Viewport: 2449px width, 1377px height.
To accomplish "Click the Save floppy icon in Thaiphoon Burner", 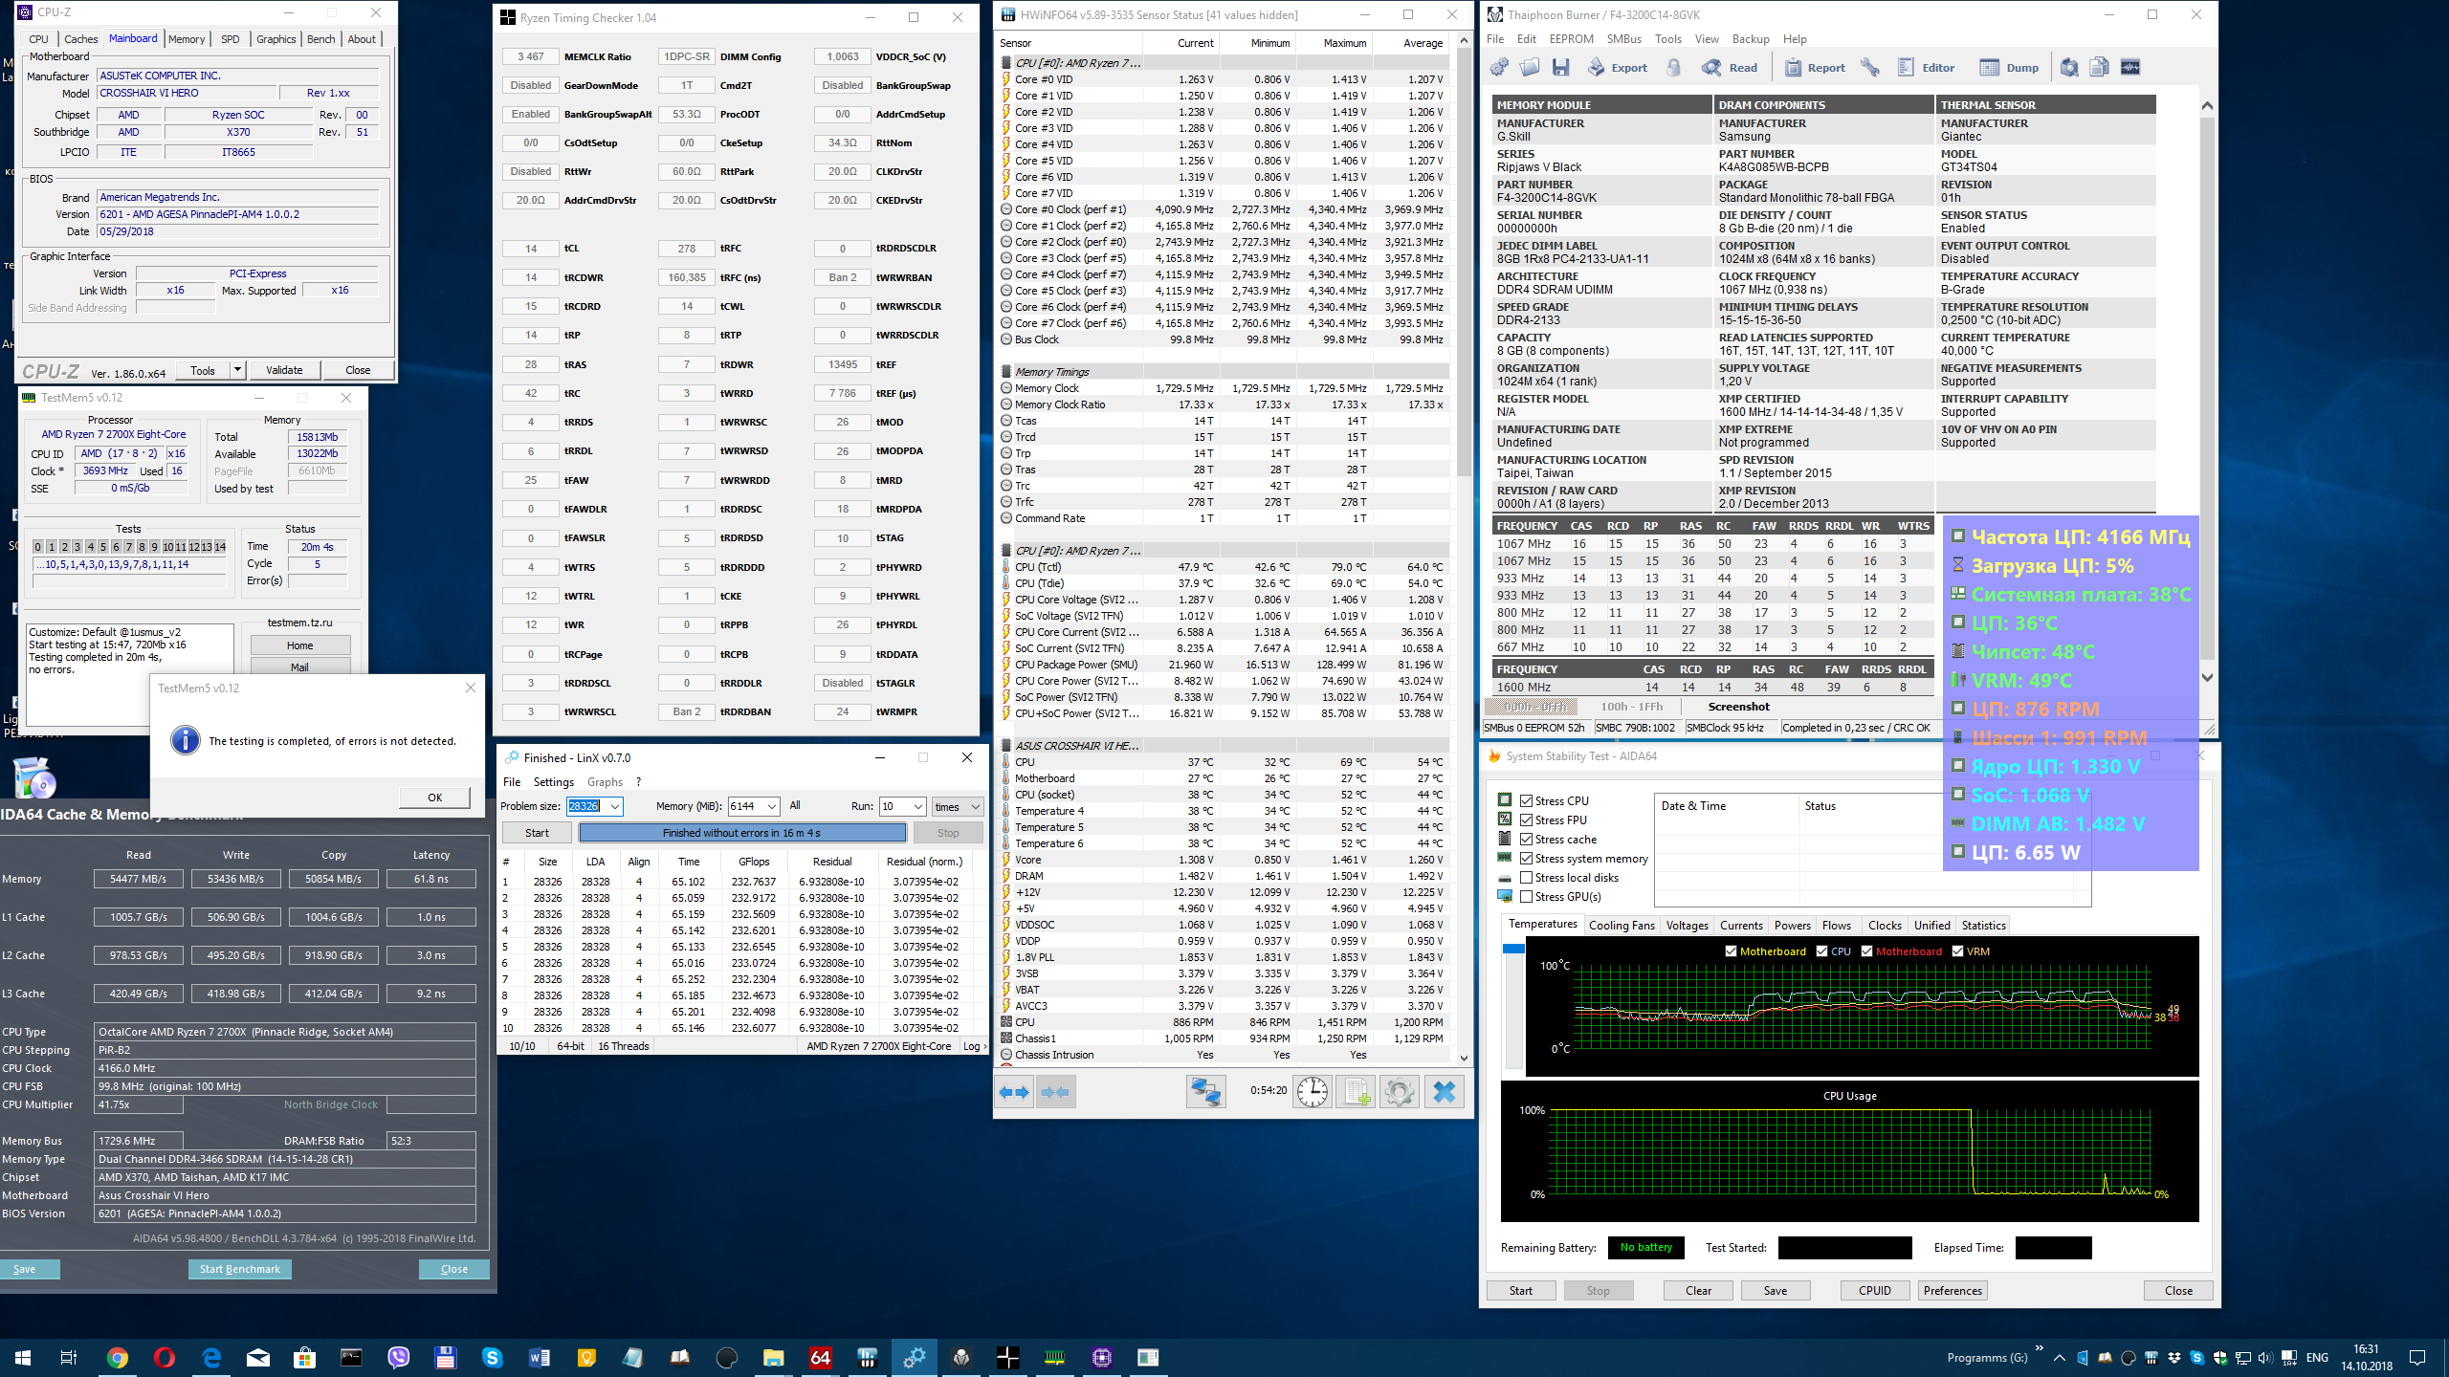I will tap(1561, 68).
